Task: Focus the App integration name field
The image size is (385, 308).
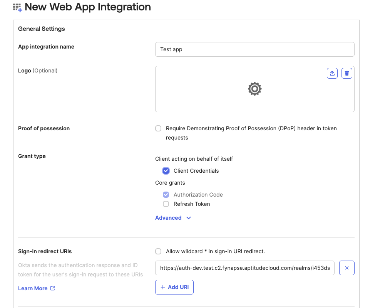Action: coord(254,49)
